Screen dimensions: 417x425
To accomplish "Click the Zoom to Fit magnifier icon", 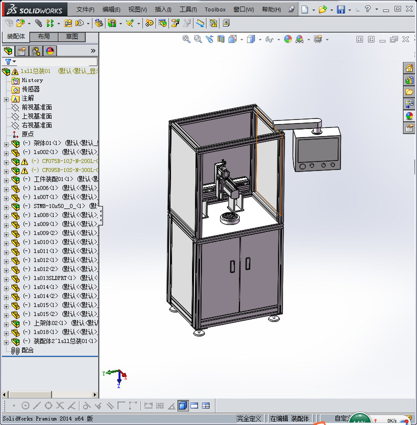I will [186, 39].
